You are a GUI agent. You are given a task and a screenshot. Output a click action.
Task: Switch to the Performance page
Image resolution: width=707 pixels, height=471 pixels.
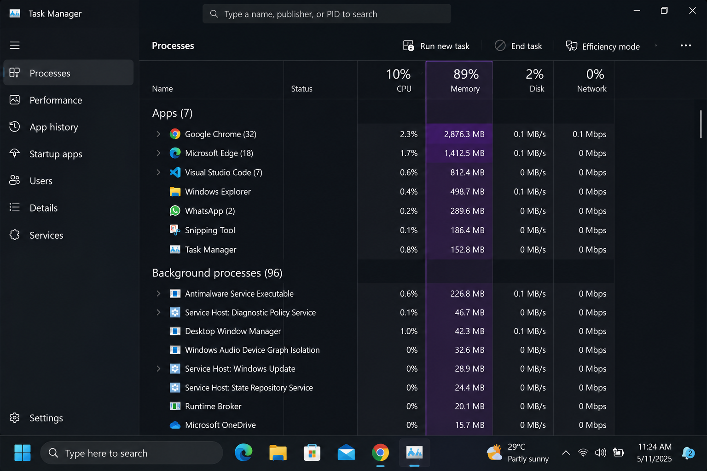coord(68,100)
